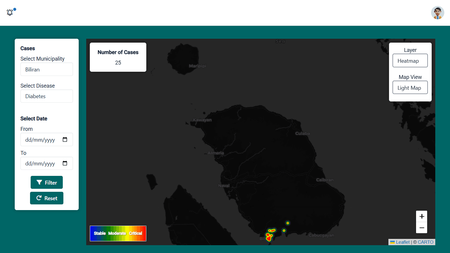
Task: Click the '25' case count value
Action: (x=118, y=63)
